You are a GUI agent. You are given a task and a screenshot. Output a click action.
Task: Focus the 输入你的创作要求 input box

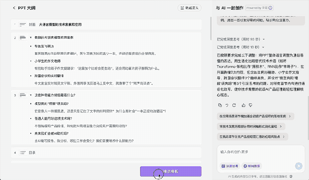(x=261, y=152)
